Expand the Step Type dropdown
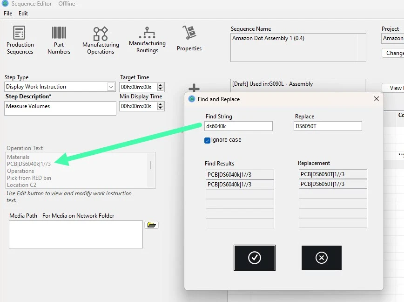 click(x=111, y=87)
